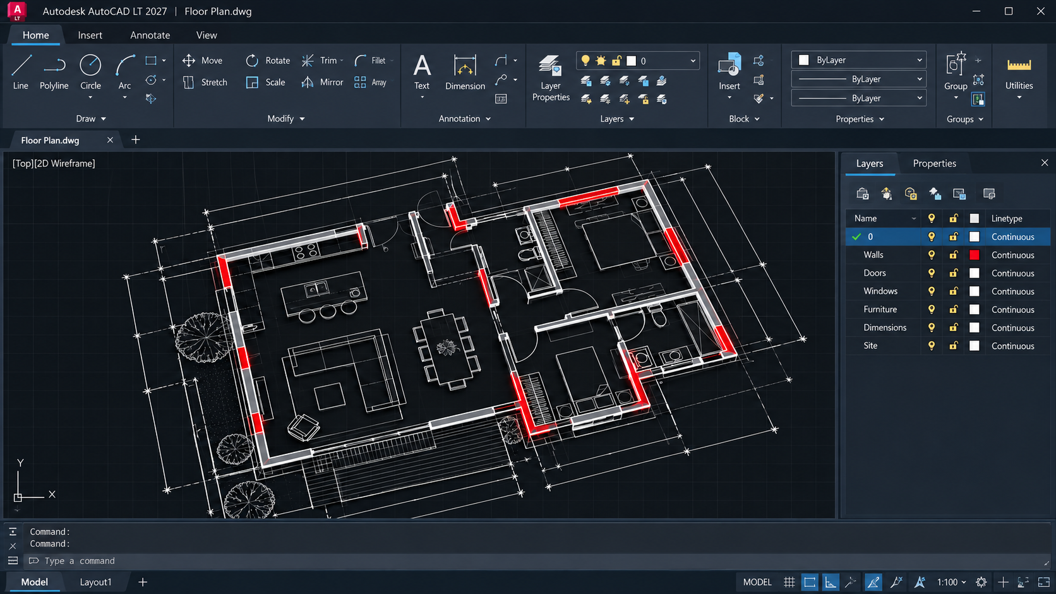The height and width of the screenshot is (594, 1056).
Task: Open the ByLayer color dropdown
Action: pos(859,60)
